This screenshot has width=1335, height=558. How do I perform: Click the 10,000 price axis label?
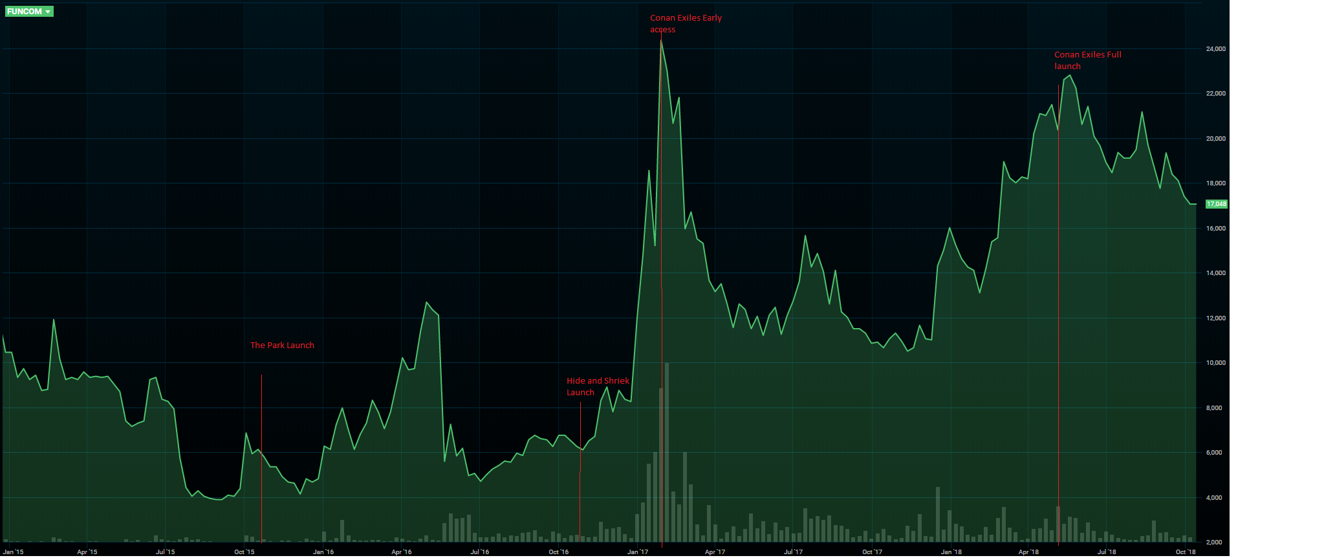pyautogui.click(x=1216, y=363)
